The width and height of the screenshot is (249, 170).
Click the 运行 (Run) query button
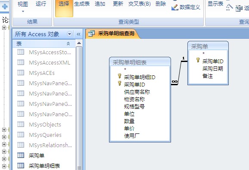pyautogui.click(x=41, y=4)
